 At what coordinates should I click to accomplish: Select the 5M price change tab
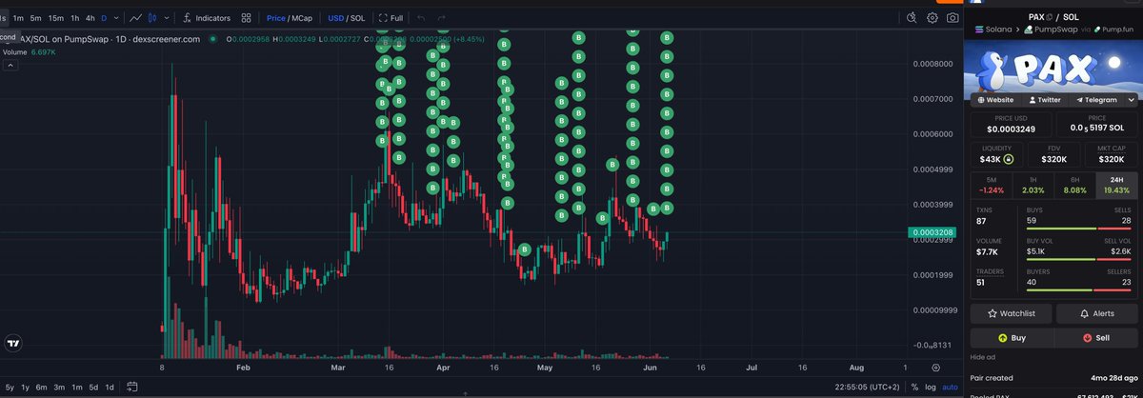click(992, 185)
